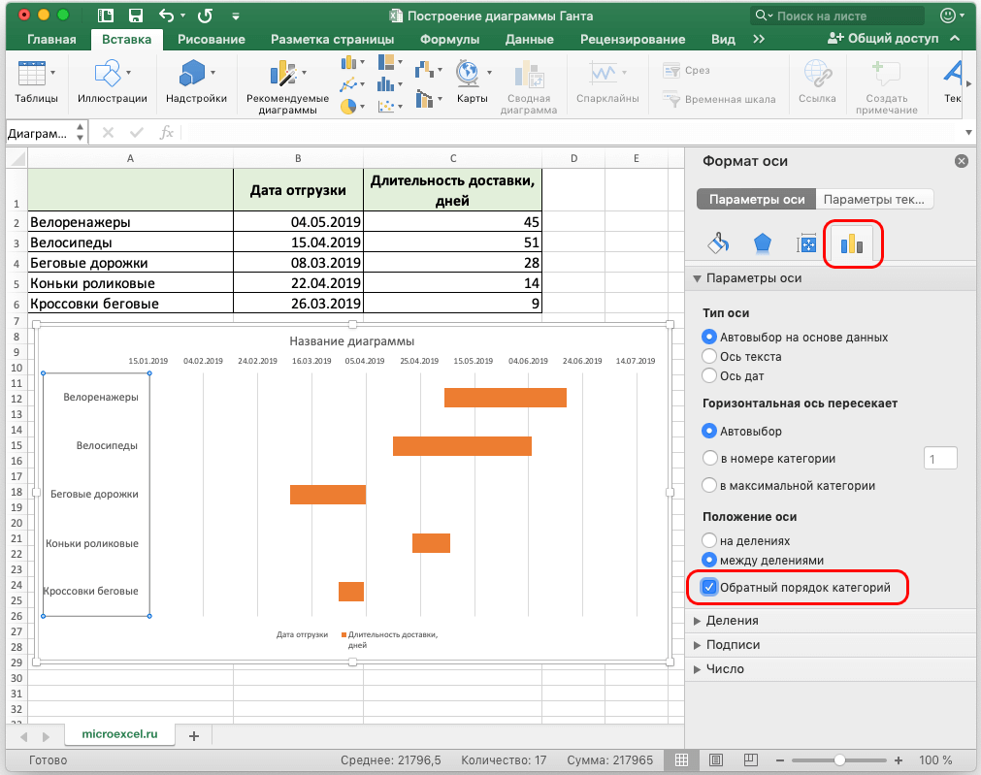The image size is (981, 775).
Task: Click the Поиск на листе search field
Action: click(837, 16)
